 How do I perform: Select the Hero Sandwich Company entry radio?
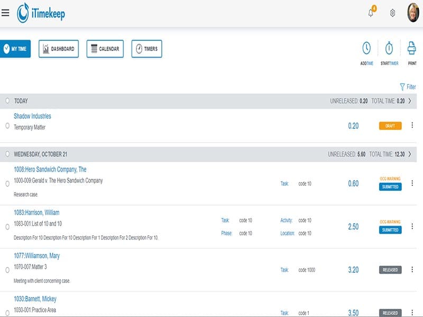[x=7, y=184]
